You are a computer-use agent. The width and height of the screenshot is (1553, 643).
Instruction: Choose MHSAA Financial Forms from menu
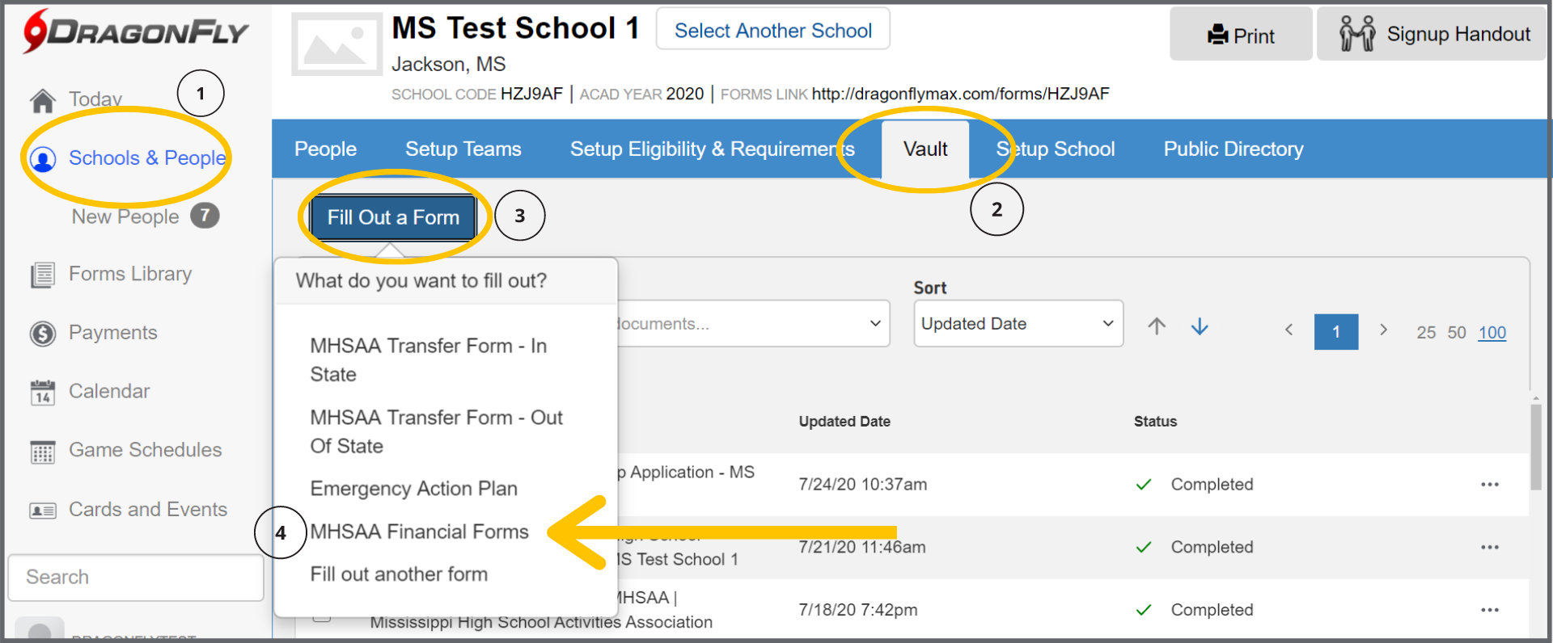point(419,532)
